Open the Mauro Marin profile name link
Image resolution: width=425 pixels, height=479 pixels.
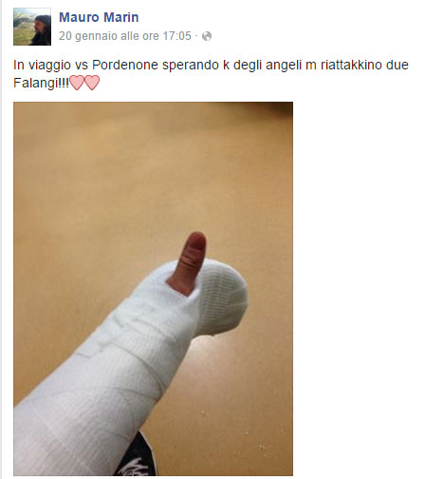tap(99, 17)
